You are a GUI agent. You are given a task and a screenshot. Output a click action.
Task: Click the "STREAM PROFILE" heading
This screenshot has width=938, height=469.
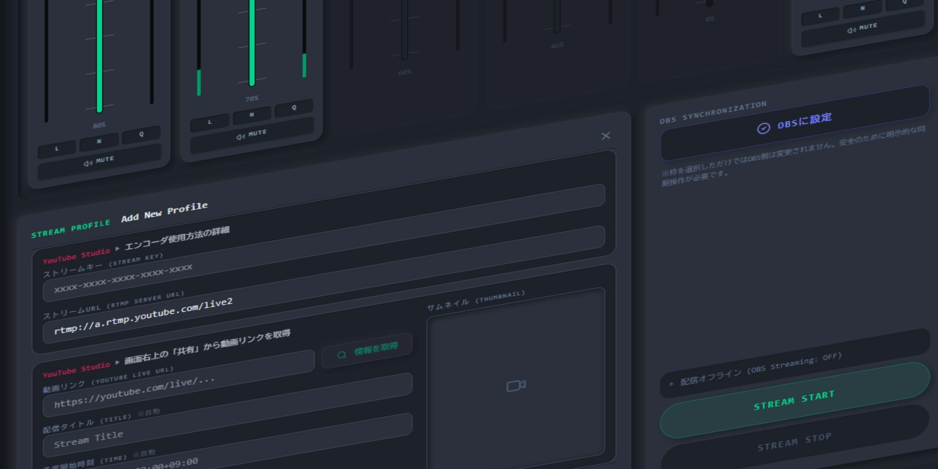71,228
